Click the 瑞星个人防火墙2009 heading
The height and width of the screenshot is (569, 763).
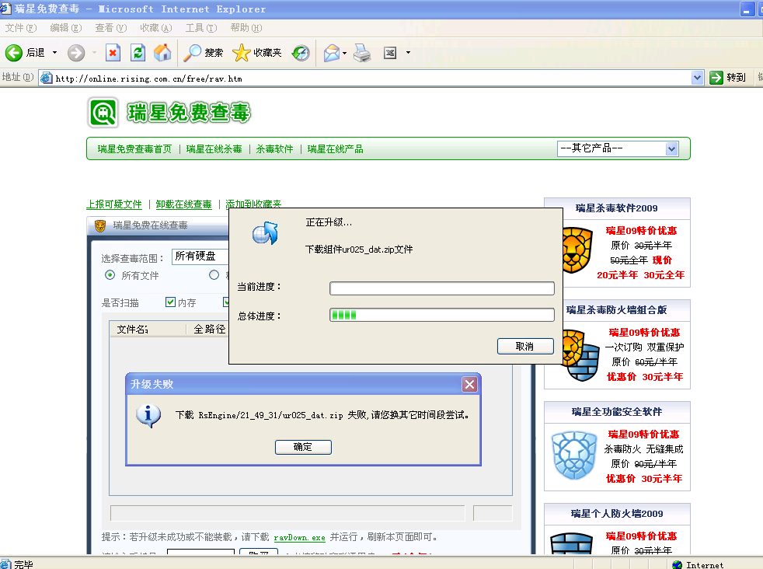(616, 514)
